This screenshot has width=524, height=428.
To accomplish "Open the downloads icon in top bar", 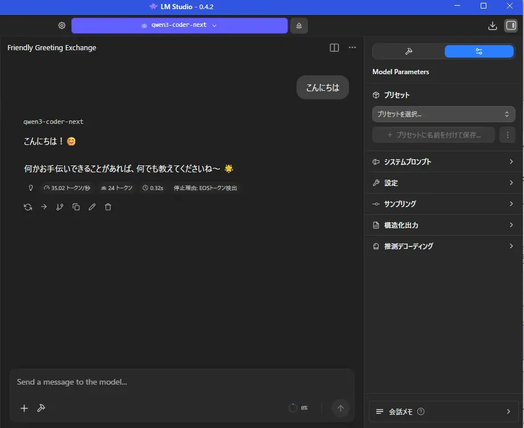I will [493, 26].
